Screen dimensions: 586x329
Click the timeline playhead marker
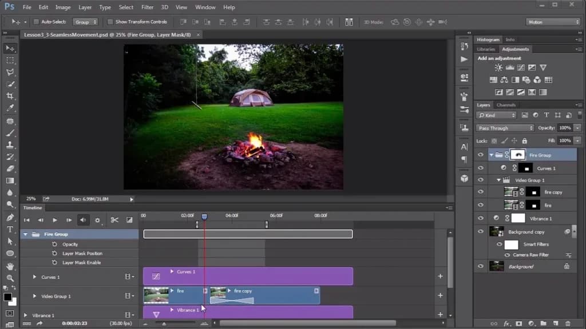click(x=204, y=216)
